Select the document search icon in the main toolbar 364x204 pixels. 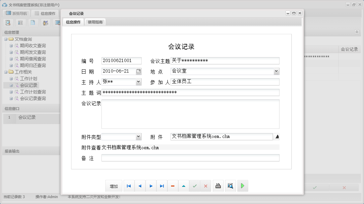point(7,22)
